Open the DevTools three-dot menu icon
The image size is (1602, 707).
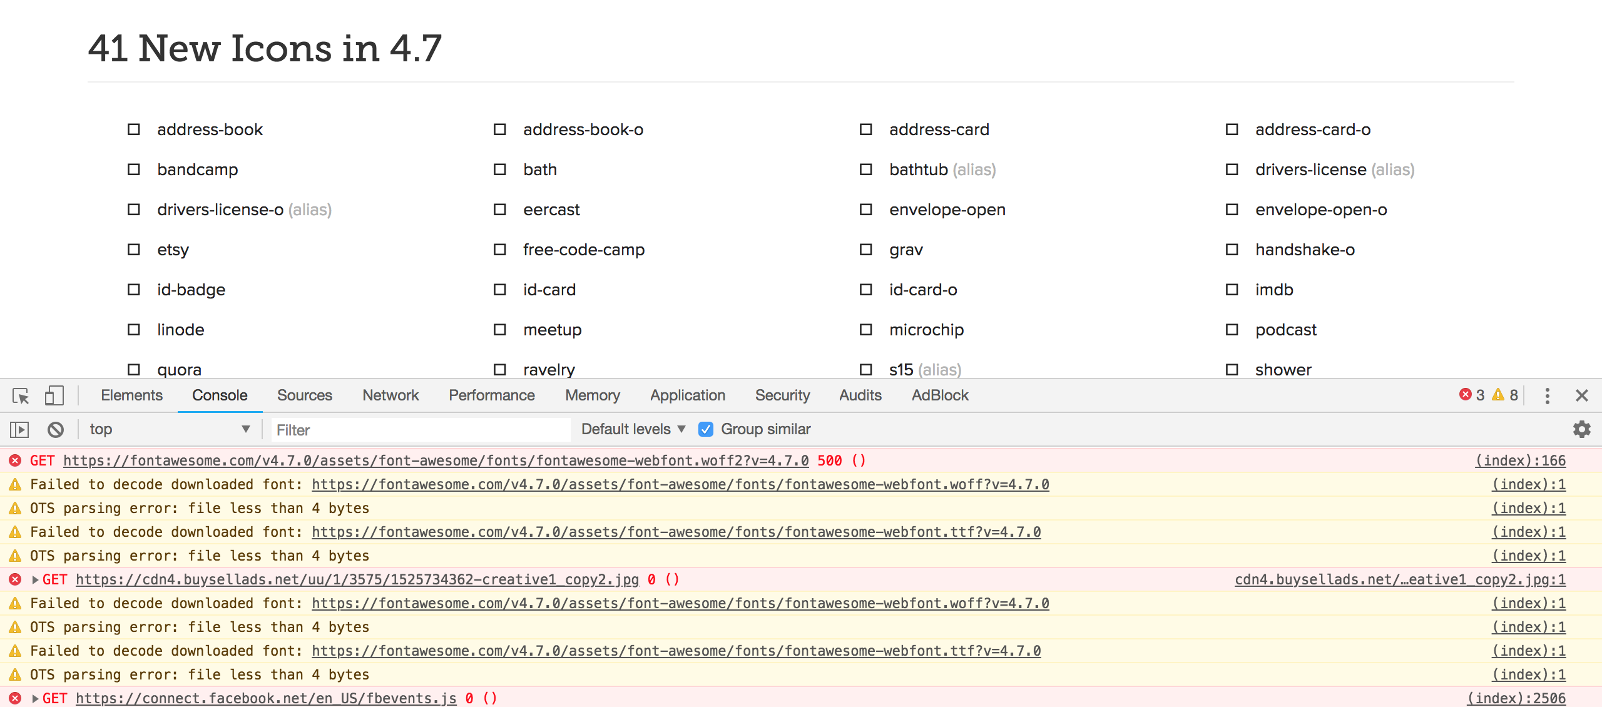click(x=1547, y=395)
